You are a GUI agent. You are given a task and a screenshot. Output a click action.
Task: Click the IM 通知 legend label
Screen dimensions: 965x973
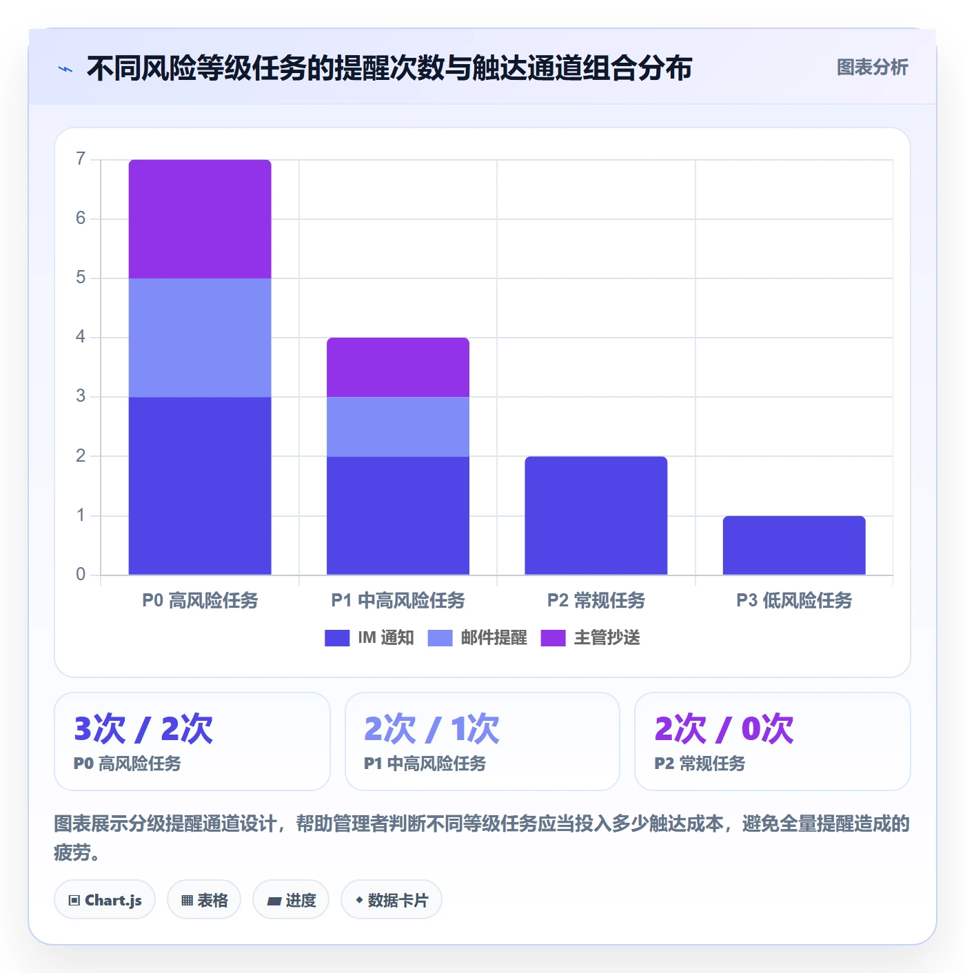[386, 638]
